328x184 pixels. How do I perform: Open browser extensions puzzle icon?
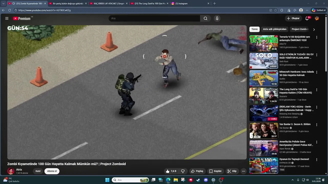pos(282,10)
